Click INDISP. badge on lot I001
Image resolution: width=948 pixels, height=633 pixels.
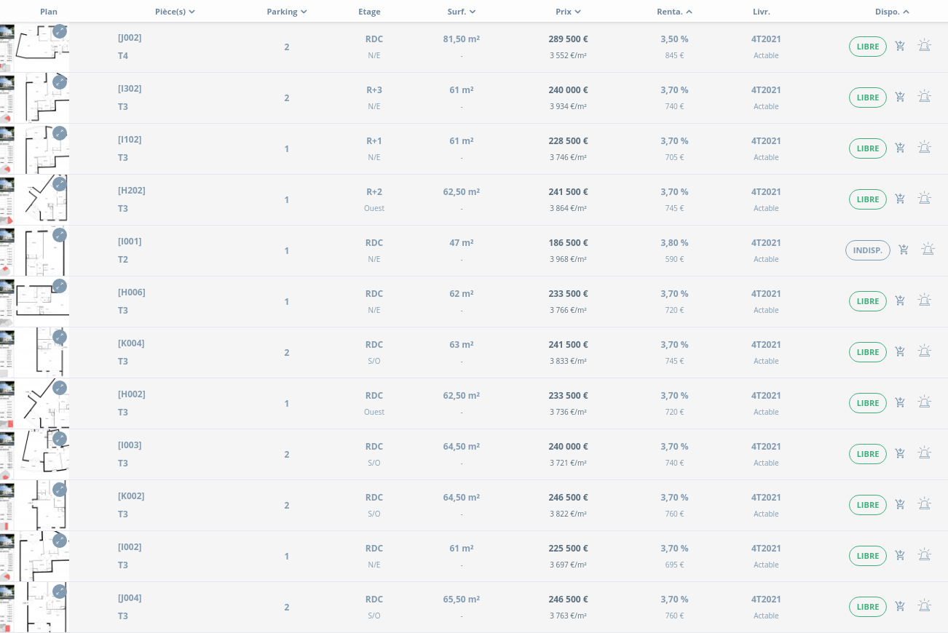click(867, 250)
